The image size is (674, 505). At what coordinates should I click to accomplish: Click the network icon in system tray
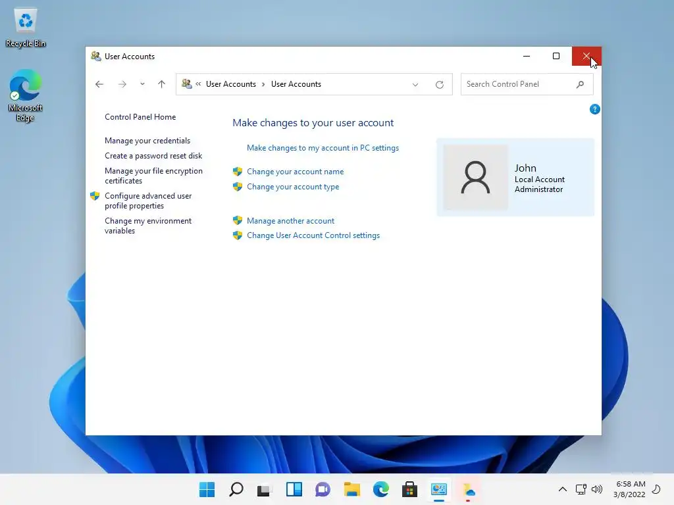point(581,489)
